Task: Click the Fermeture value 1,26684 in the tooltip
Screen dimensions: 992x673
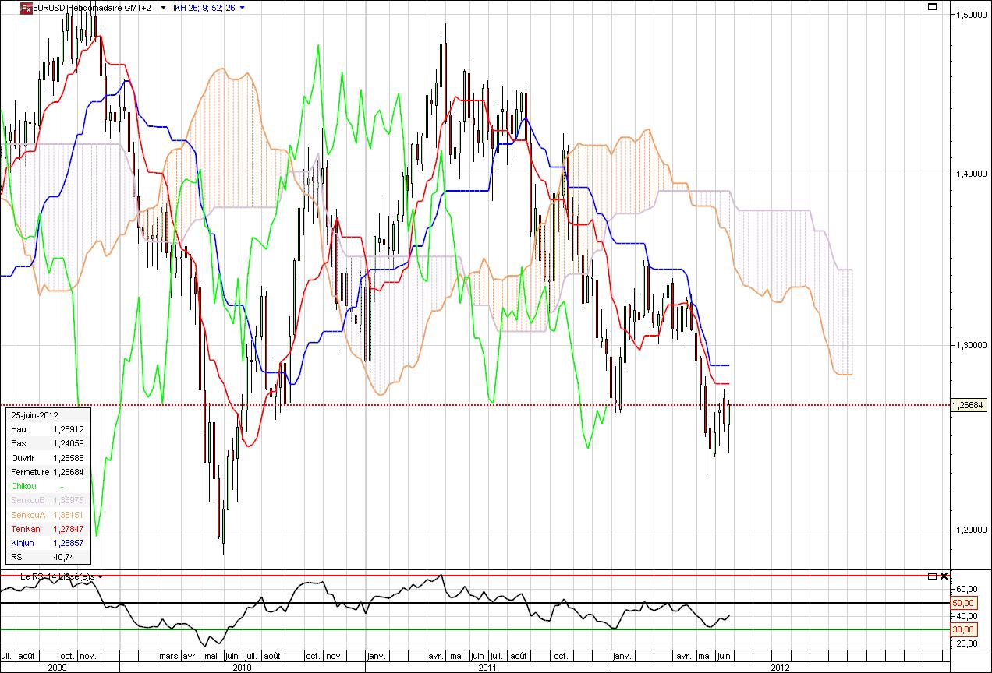Action: point(70,472)
